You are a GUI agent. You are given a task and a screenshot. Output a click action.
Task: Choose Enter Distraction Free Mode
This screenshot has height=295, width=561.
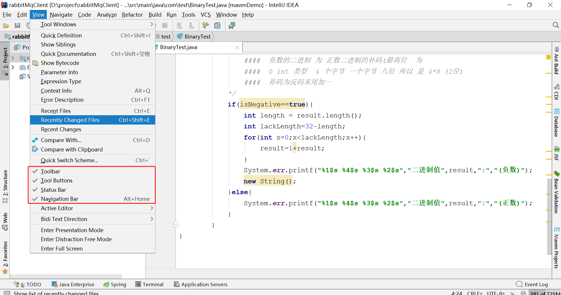pos(93,239)
